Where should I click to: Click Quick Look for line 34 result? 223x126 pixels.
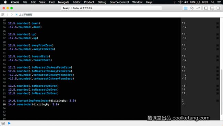coord(218,27)
